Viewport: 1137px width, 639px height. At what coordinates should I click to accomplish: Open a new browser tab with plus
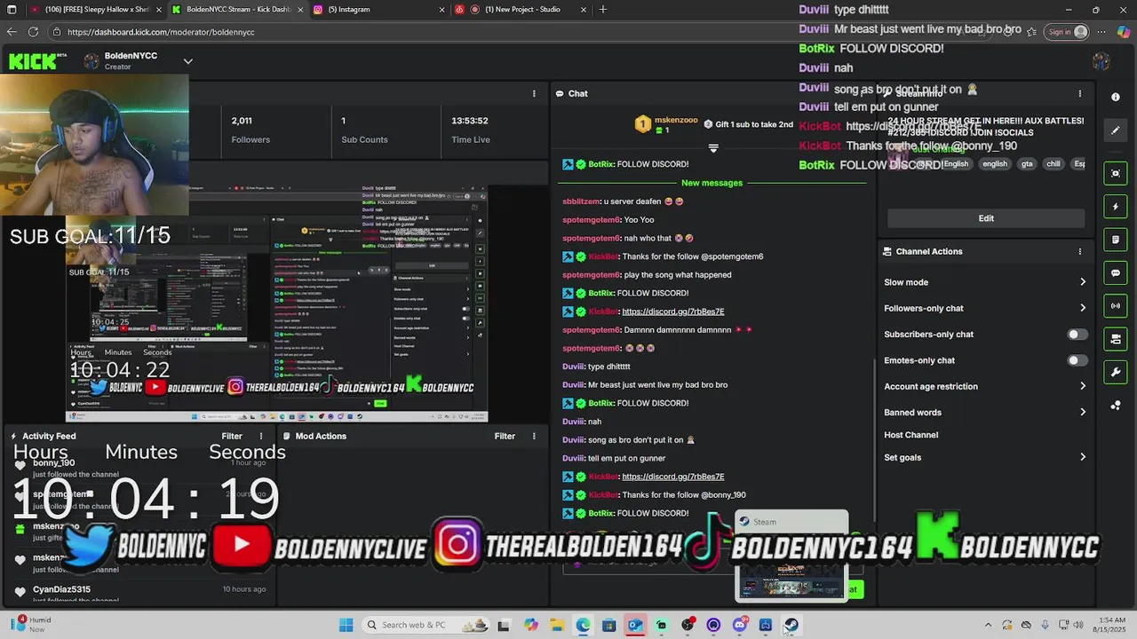(603, 9)
